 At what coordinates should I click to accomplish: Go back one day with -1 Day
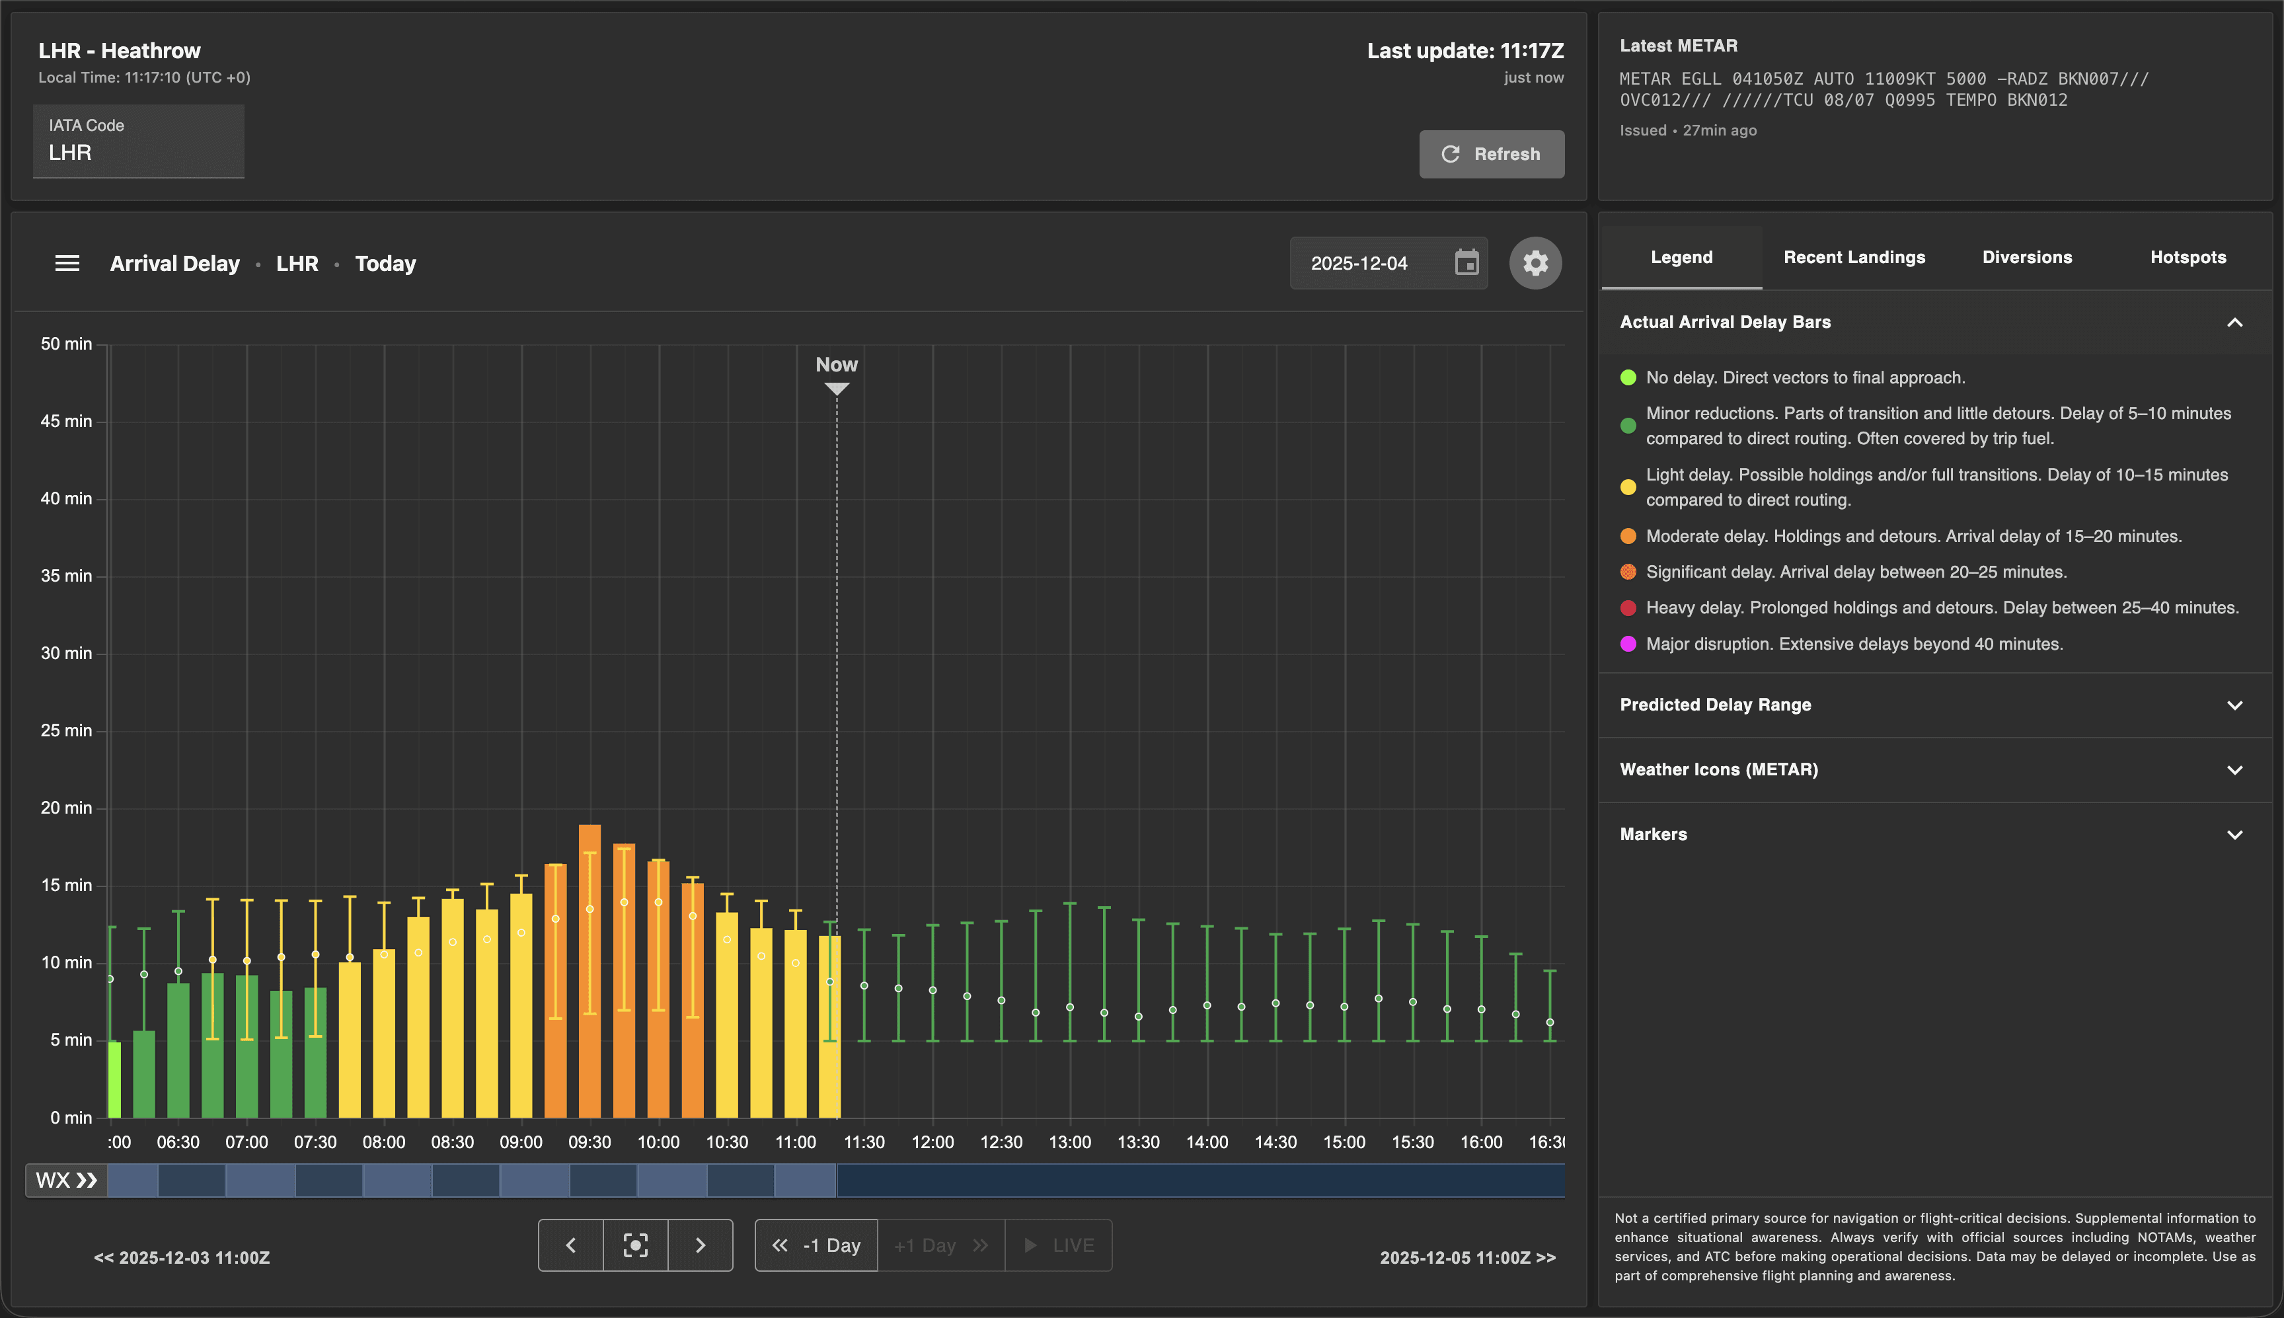(816, 1245)
